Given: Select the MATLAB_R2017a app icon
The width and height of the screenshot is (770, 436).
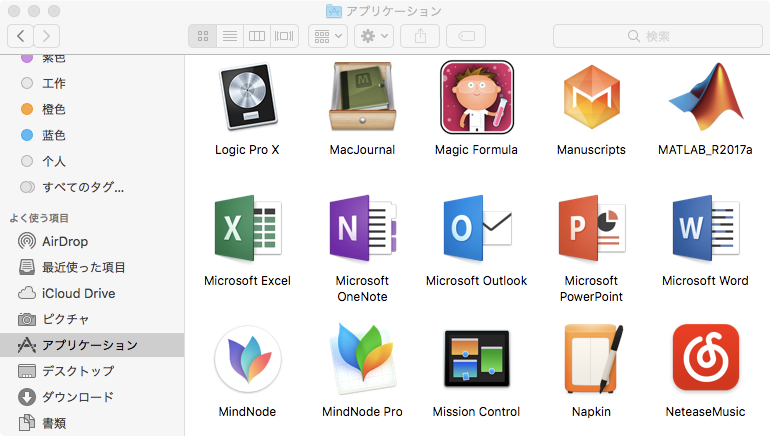Looking at the screenshot, I should click(x=705, y=97).
